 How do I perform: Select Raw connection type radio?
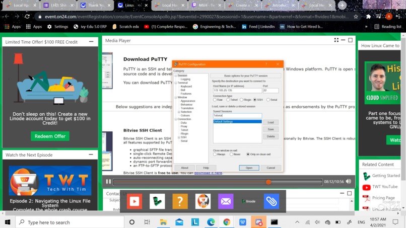(x=215, y=100)
